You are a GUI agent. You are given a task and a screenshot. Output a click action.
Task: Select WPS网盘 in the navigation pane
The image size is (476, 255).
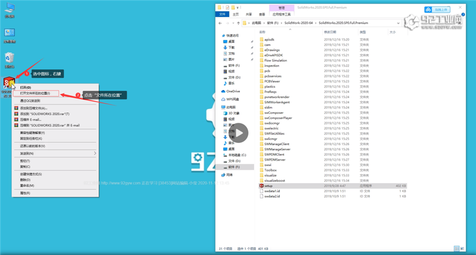tap(233, 99)
